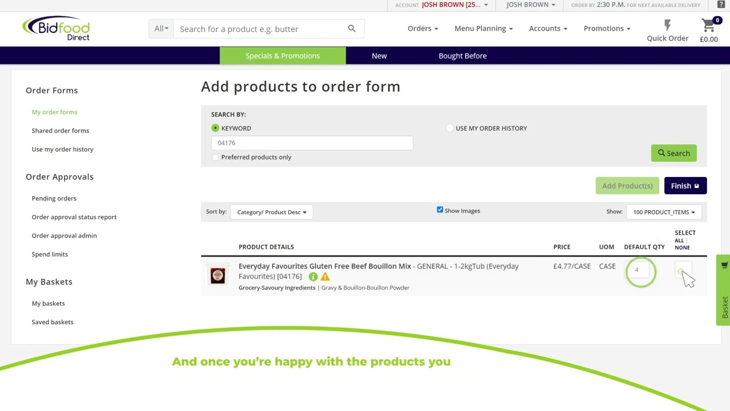Open Quick Order lightning icon

(x=667, y=25)
